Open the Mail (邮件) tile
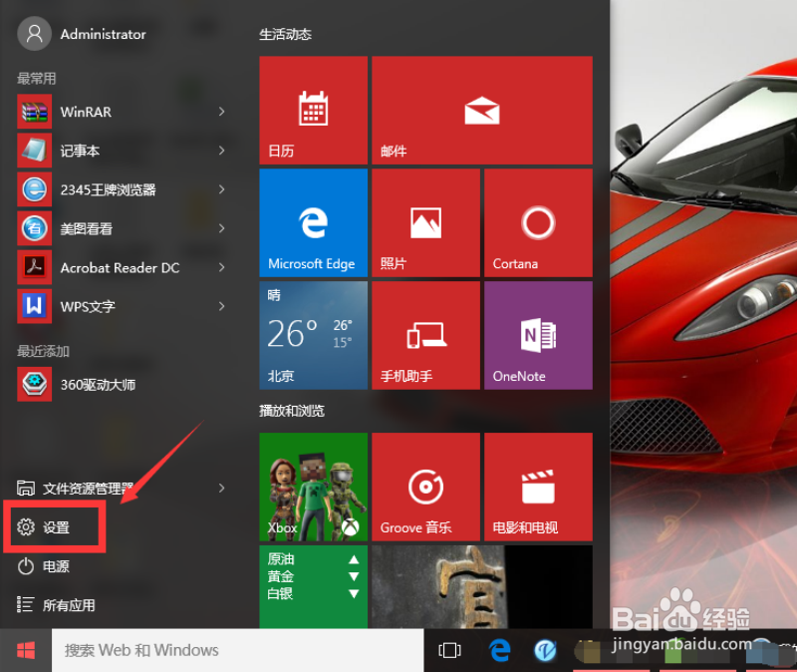 pyautogui.click(x=482, y=111)
